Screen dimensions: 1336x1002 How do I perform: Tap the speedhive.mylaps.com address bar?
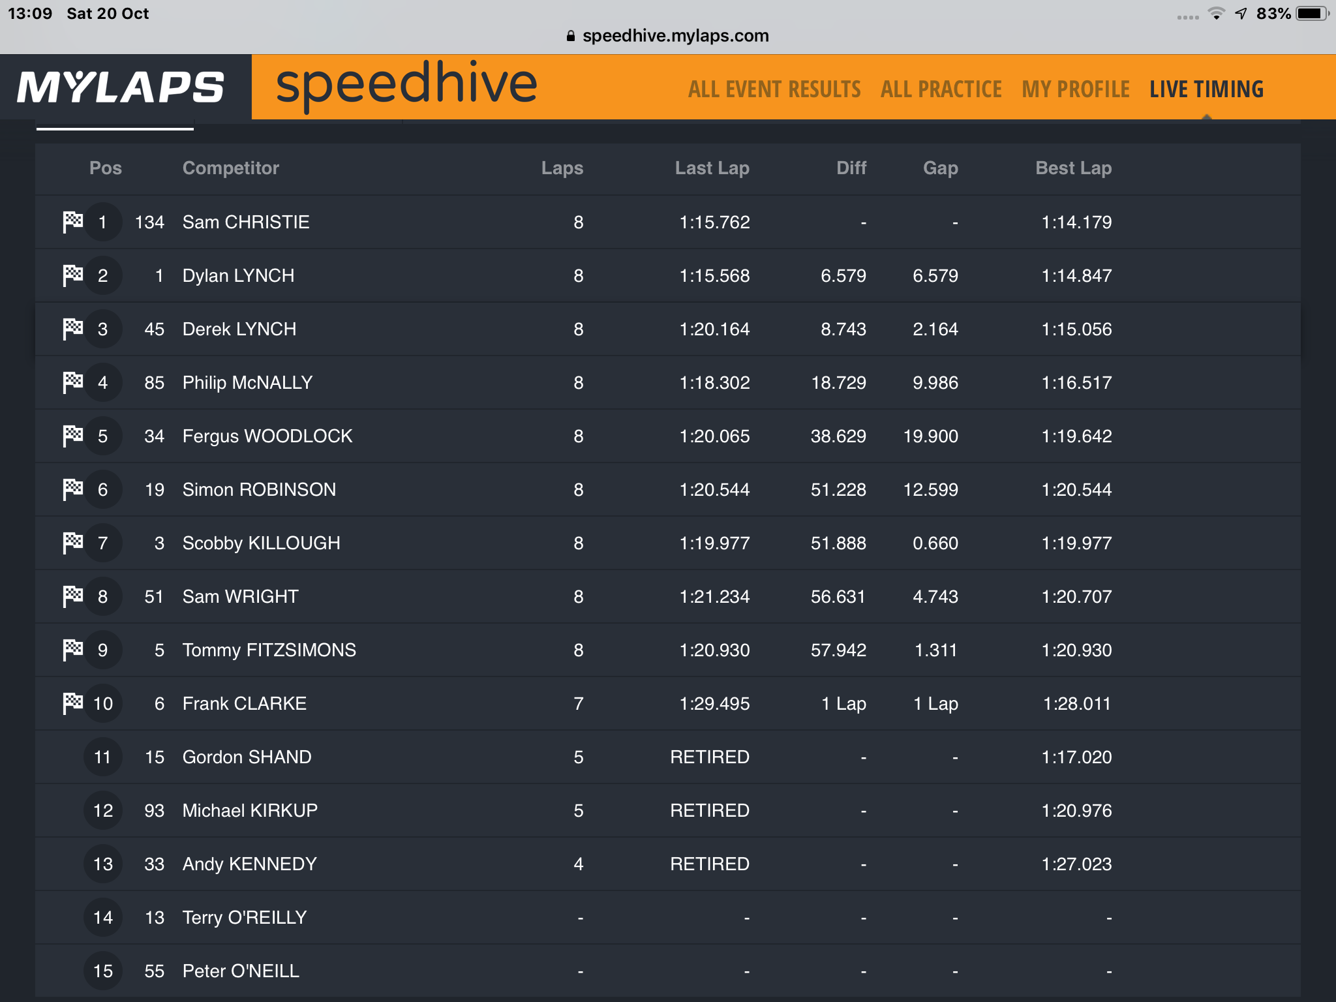coord(668,35)
